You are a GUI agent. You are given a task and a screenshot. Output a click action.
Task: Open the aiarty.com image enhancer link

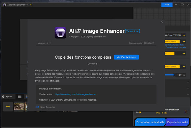tap(76, 94)
